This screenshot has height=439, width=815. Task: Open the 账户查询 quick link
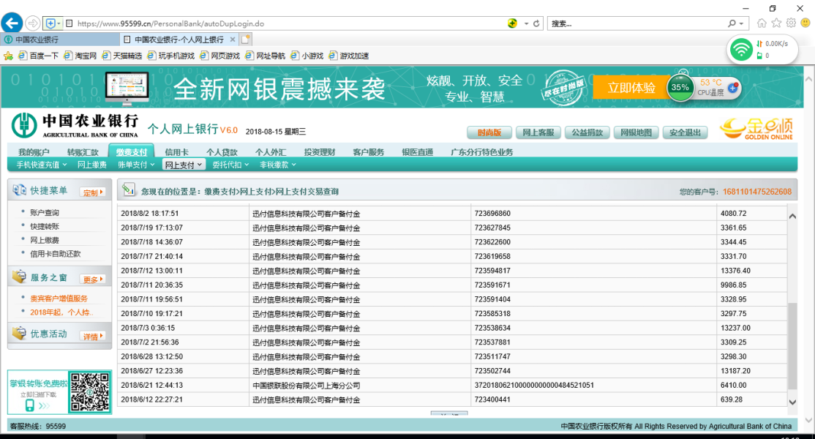(45, 212)
